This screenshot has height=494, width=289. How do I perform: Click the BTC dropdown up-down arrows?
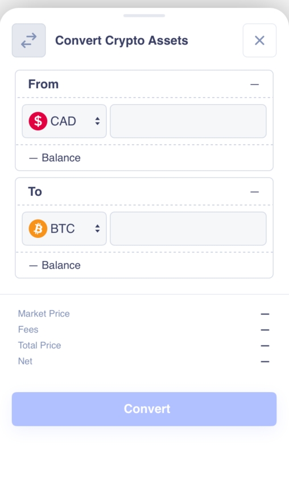click(98, 229)
